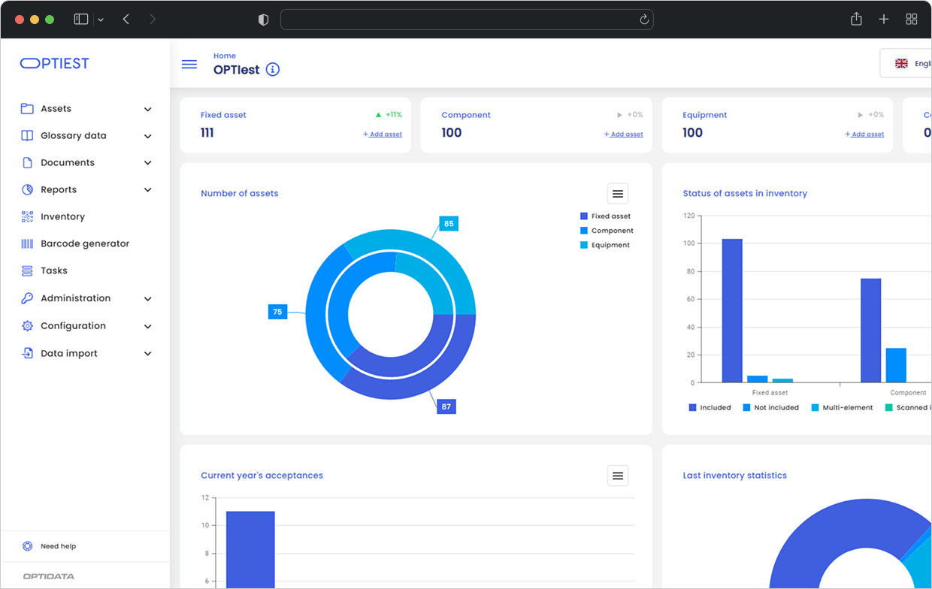Click Need help link at sidebar bottom

coord(59,546)
